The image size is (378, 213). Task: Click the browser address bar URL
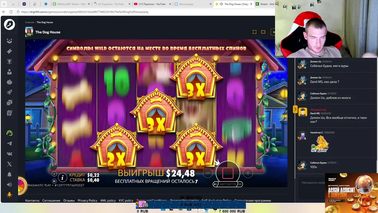[85, 12]
